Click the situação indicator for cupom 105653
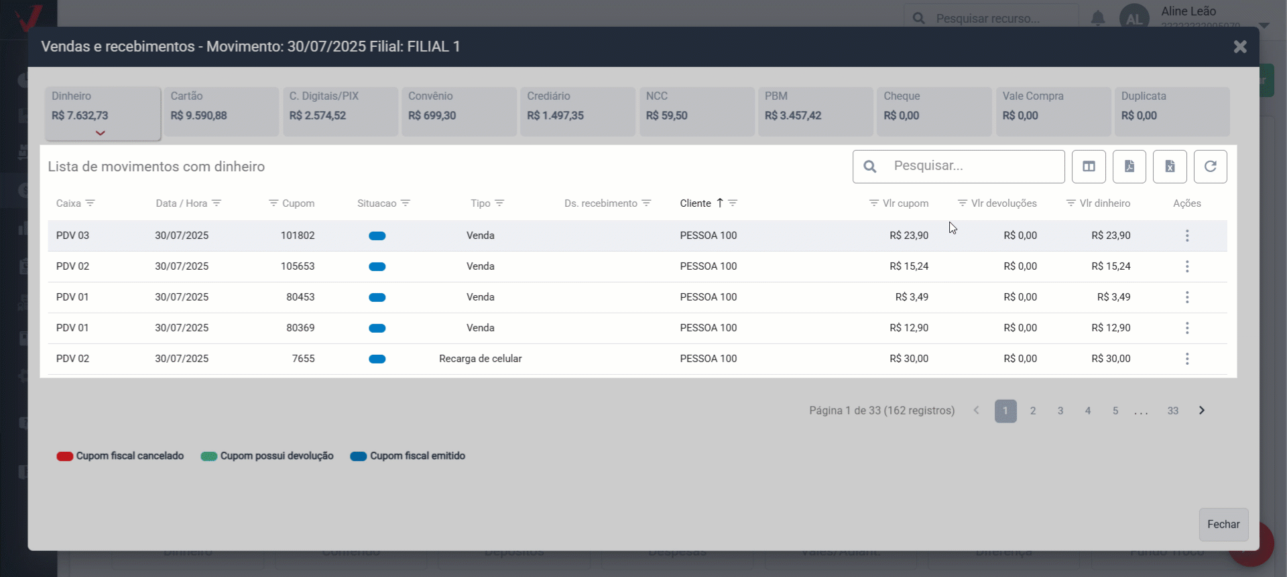Image resolution: width=1287 pixels, height=577 pixels. tap(377, 266)
